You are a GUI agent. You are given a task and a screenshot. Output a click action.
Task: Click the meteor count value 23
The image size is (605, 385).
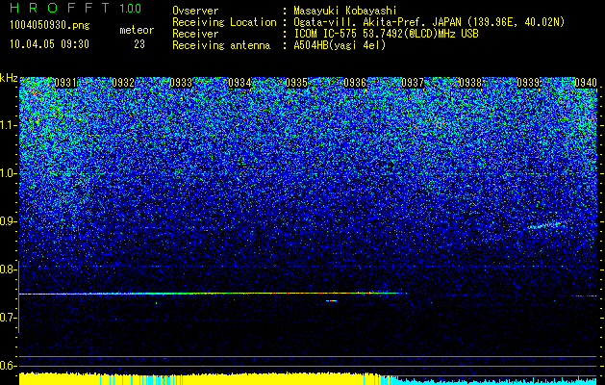tap(139, 44)
